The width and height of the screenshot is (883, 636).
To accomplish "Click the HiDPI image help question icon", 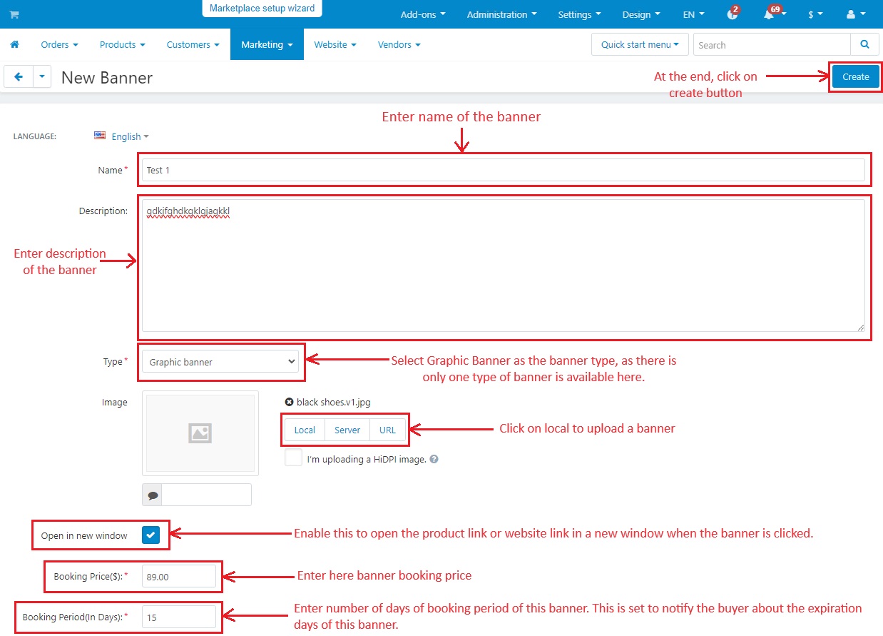I will tap(434, 459).
